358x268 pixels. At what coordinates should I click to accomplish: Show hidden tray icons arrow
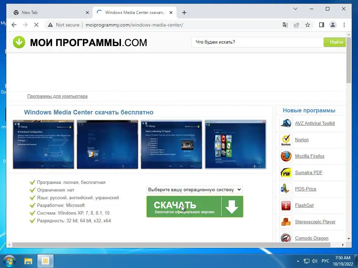pos(298,261)
